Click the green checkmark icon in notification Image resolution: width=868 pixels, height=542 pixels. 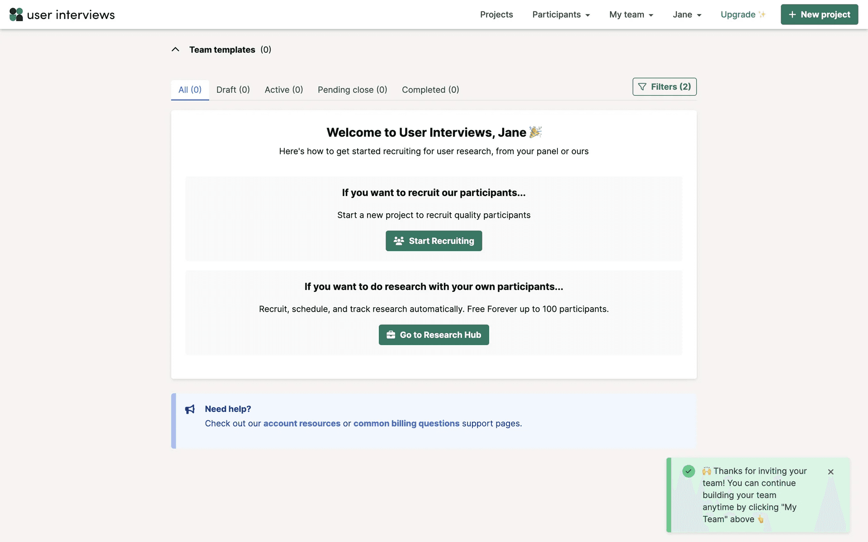pyautogui.click(x=689, y=471)
